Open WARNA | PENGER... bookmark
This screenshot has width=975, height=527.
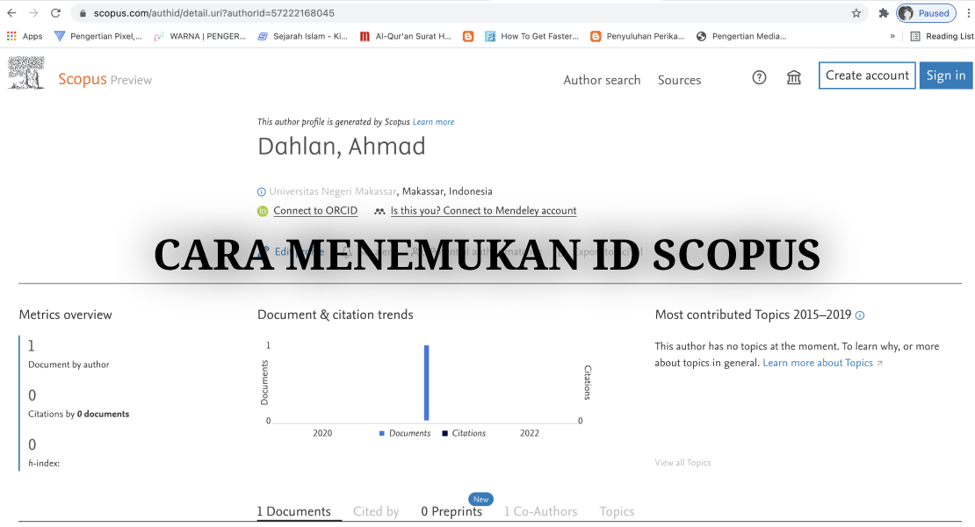tap(199, 36)
